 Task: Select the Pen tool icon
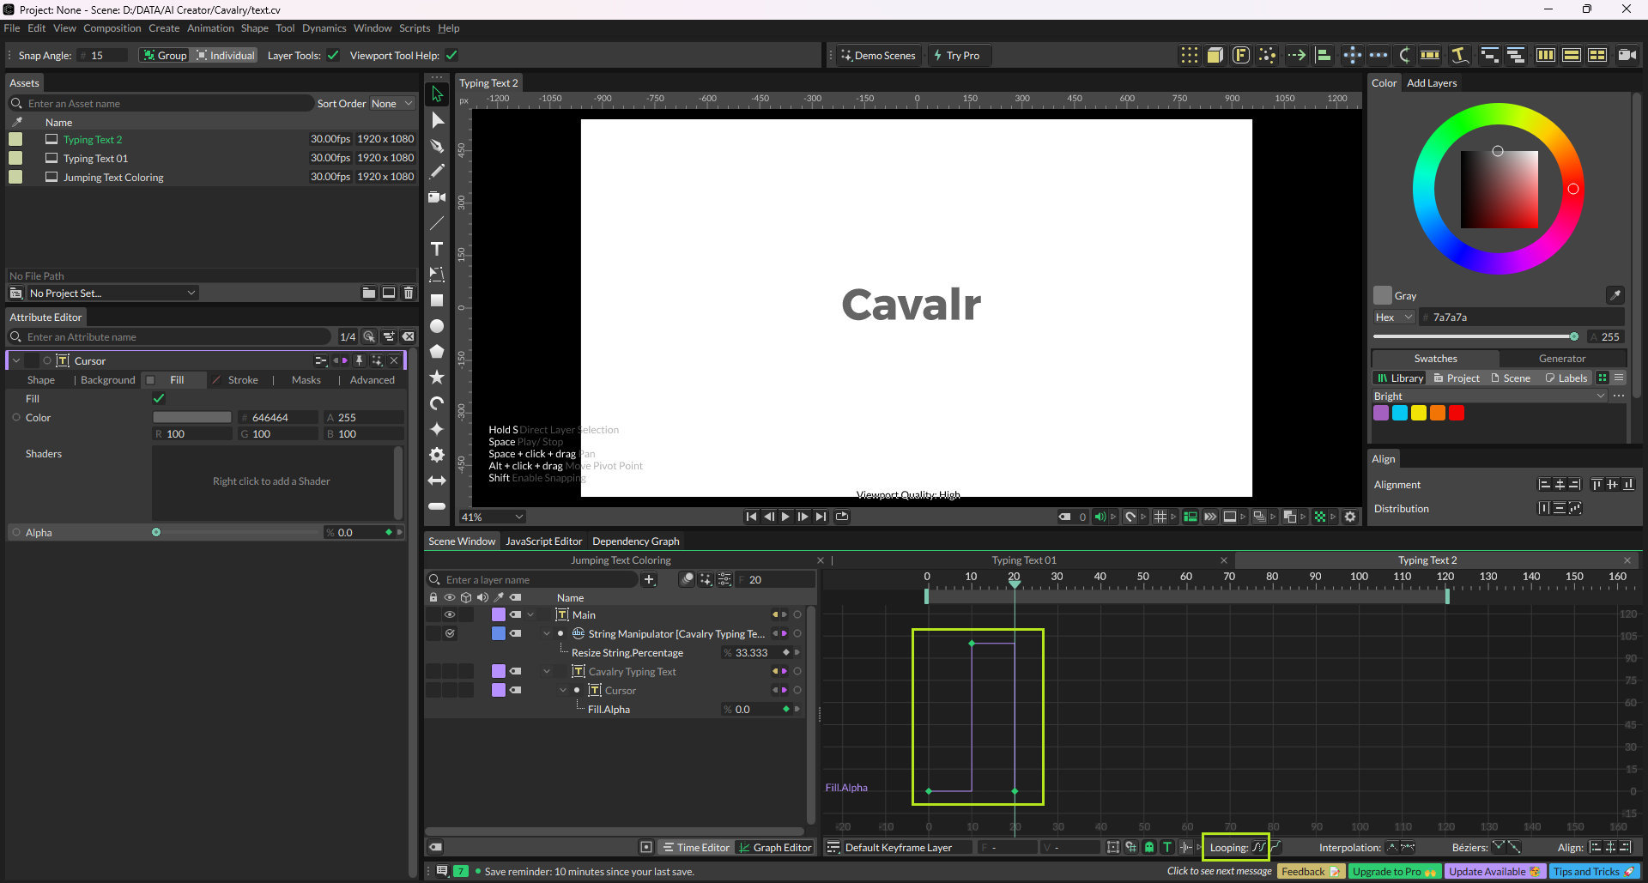(x=437, y=146)
